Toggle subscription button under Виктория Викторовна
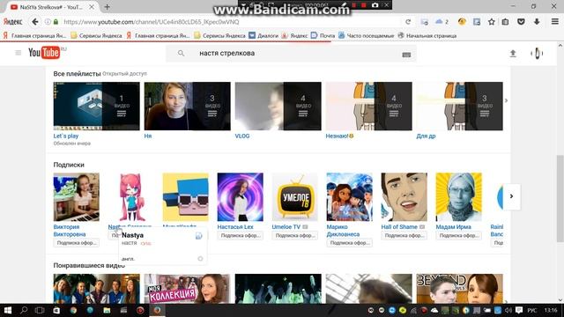Image resolution: width=564 pixels, height=317 pixels. (x=77, y=243)
